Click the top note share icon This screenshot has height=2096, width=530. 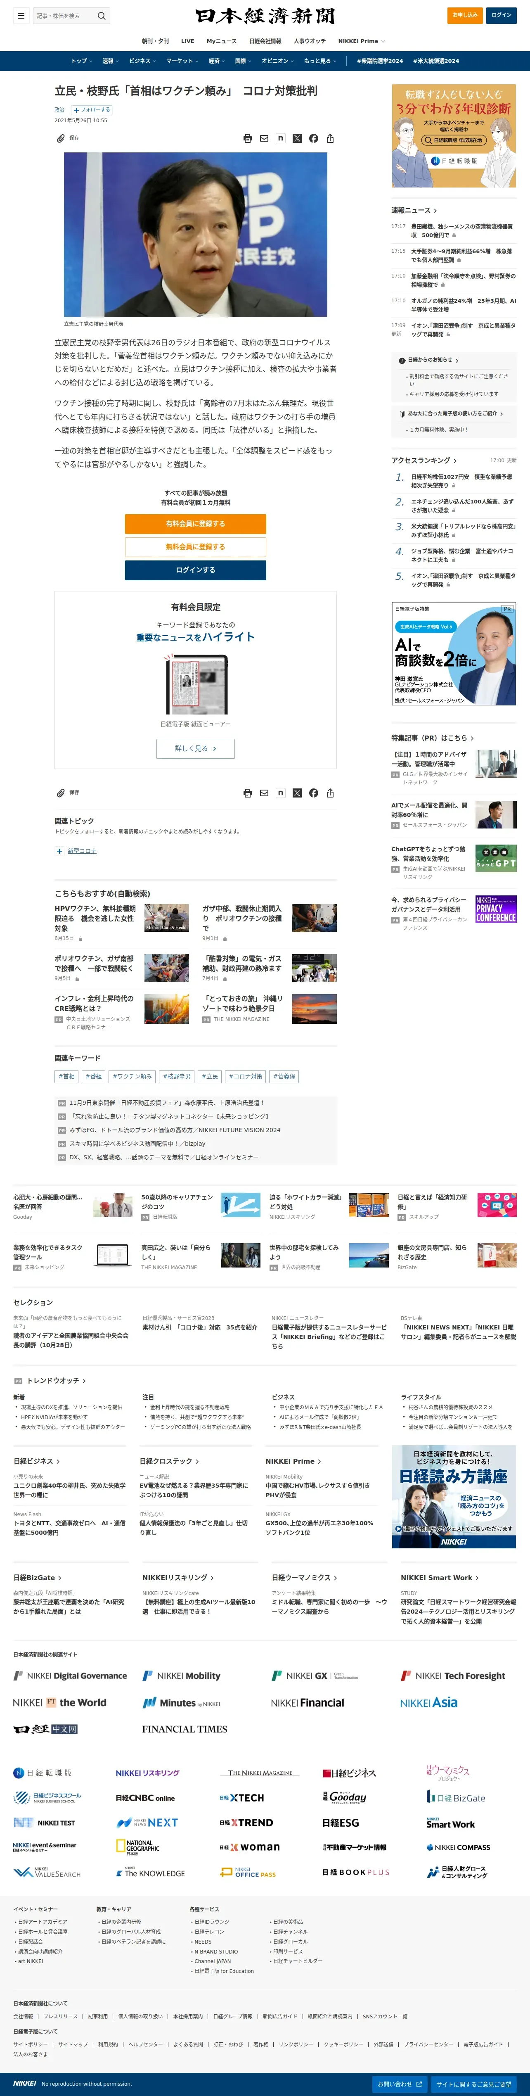point(280,138)
